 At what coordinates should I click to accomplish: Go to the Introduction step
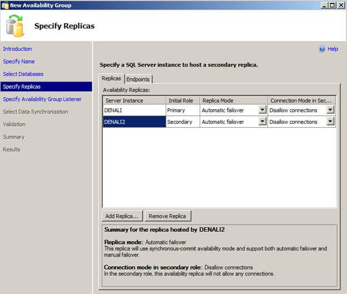[17, 49]
